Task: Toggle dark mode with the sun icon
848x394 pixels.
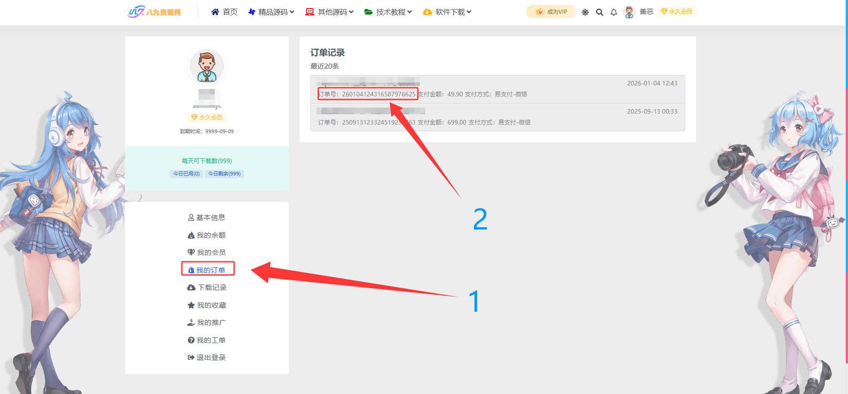Action: pos(585,12)
